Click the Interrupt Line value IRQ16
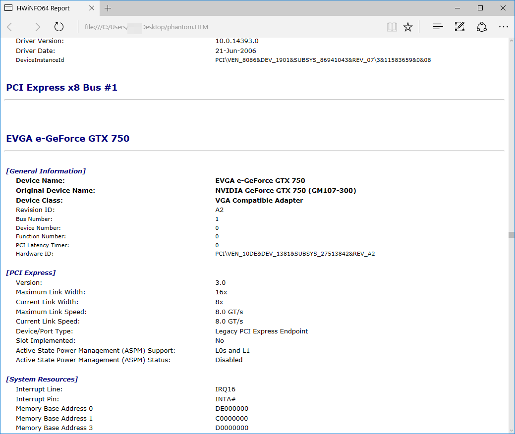 pyautogui.click(x=226, y=389)
